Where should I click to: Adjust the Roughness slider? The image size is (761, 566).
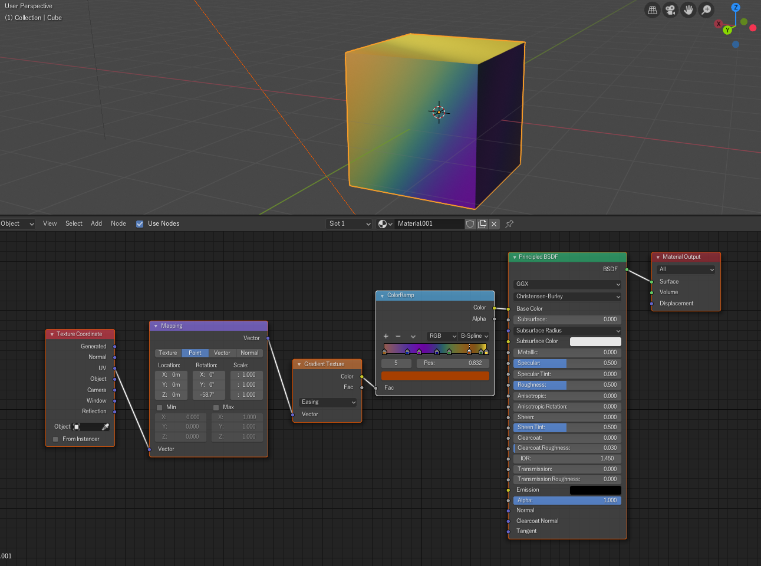(x=566, y=385)
